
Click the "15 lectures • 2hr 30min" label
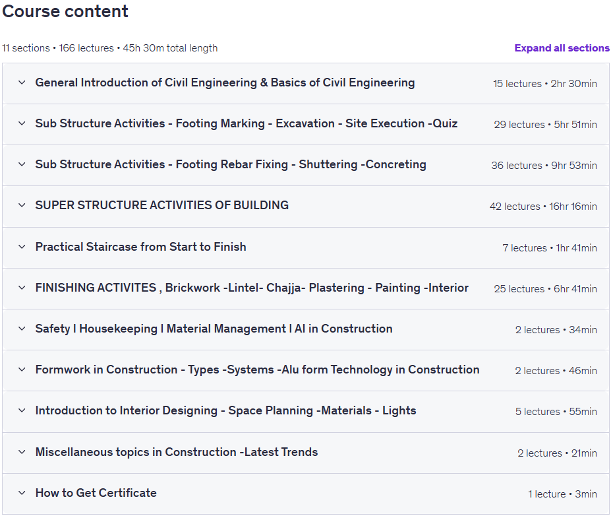click(544, 84)
